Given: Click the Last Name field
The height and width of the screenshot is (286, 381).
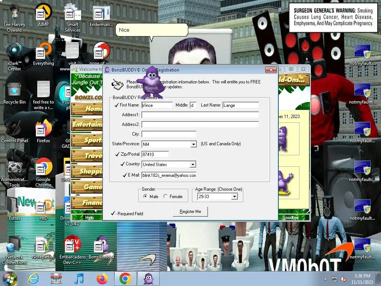Looking at the screenshot, I should coord(241,105).
